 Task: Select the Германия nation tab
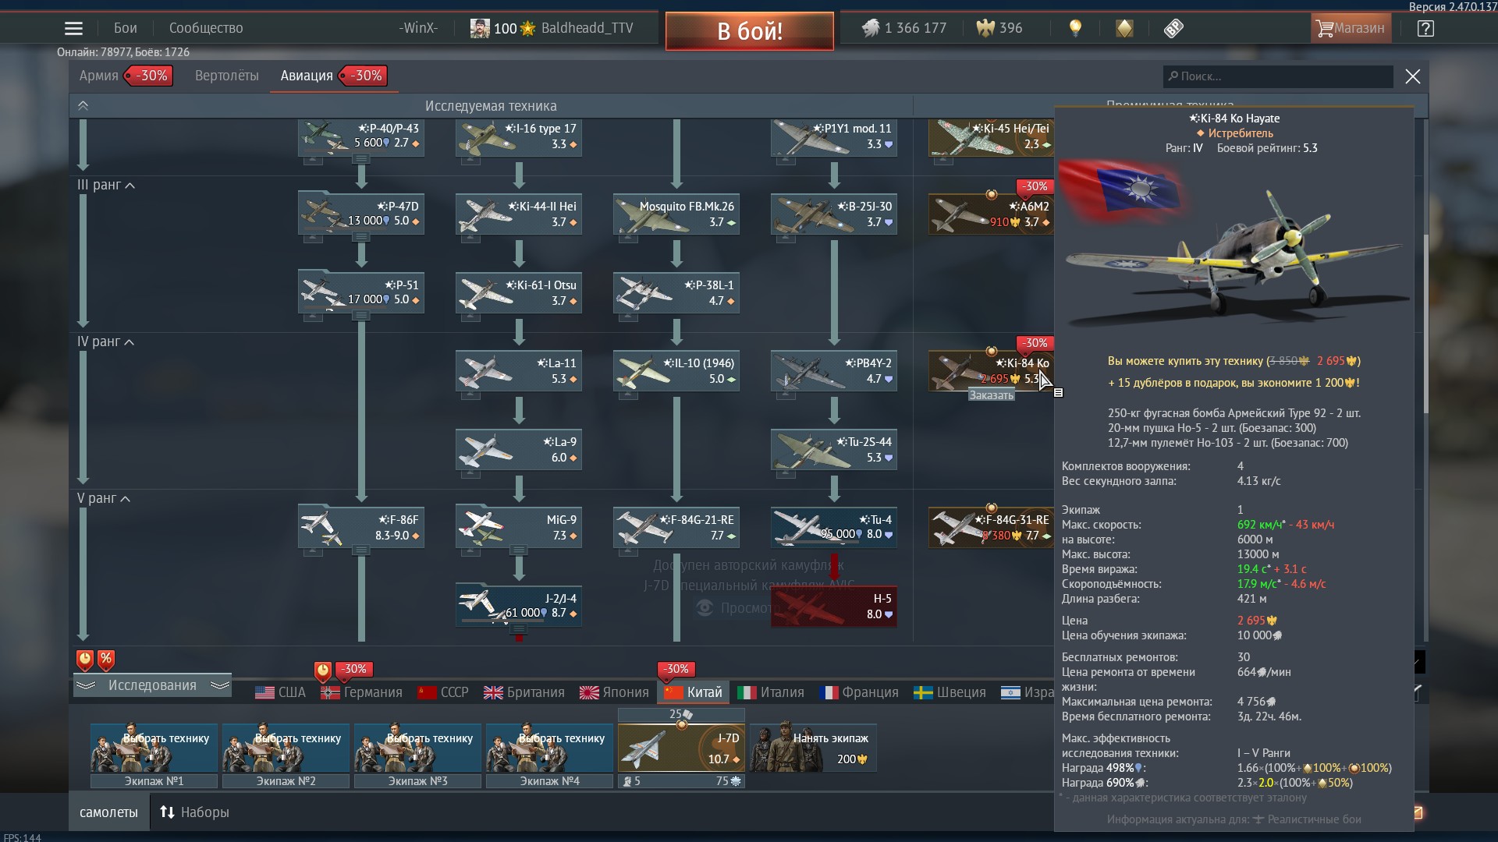[x=361, y=692]
